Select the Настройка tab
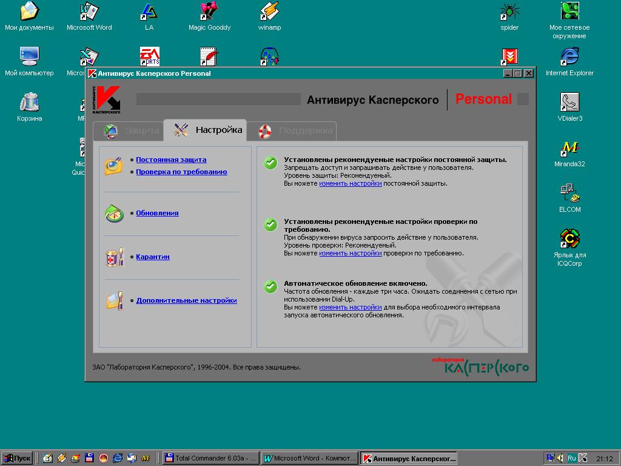This screenshot has width=621, height=466. (205, 130)
